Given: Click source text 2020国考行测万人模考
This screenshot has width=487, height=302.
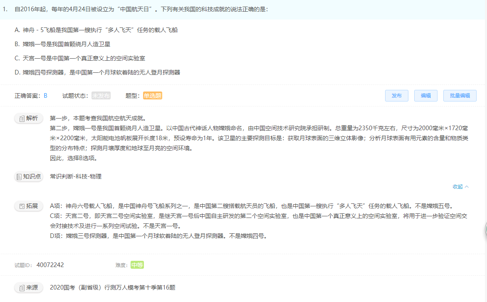Looking at the screenshot, I should coord(112,288).
